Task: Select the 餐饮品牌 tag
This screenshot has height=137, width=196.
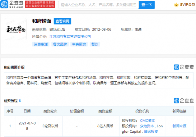Action: (x=60, y=44)
